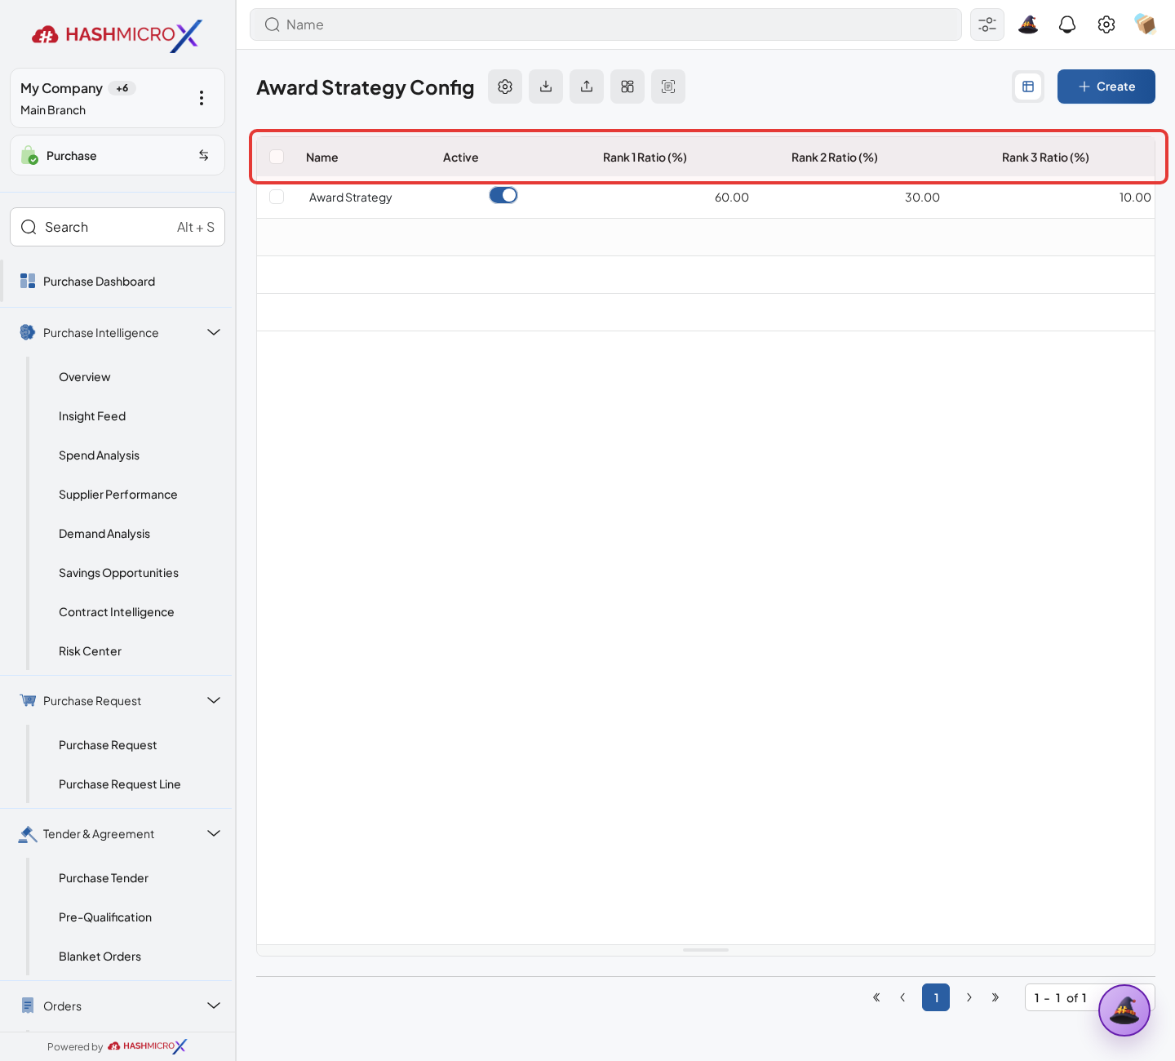The height and width of the screenshot is (1061, 1175).
Task: Open Supplier Performance page
Action: [x=117, y=495]
